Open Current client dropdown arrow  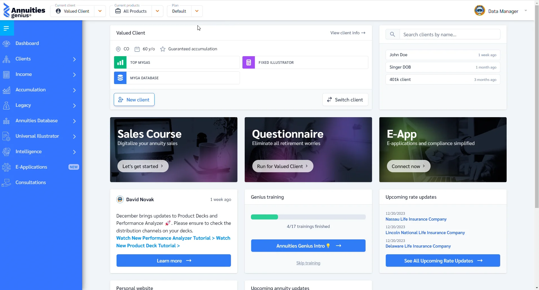tap(100, 11)
